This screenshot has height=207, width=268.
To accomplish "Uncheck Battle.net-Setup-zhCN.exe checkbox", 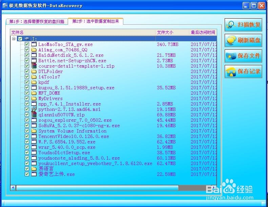I will [27, 61].
